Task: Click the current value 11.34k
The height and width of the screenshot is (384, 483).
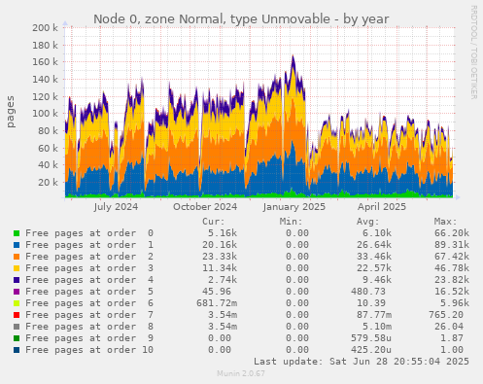Action: pos(220,268)
